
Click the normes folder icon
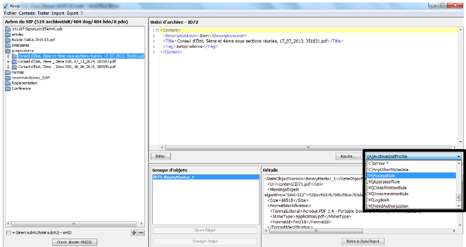[8, 72]
